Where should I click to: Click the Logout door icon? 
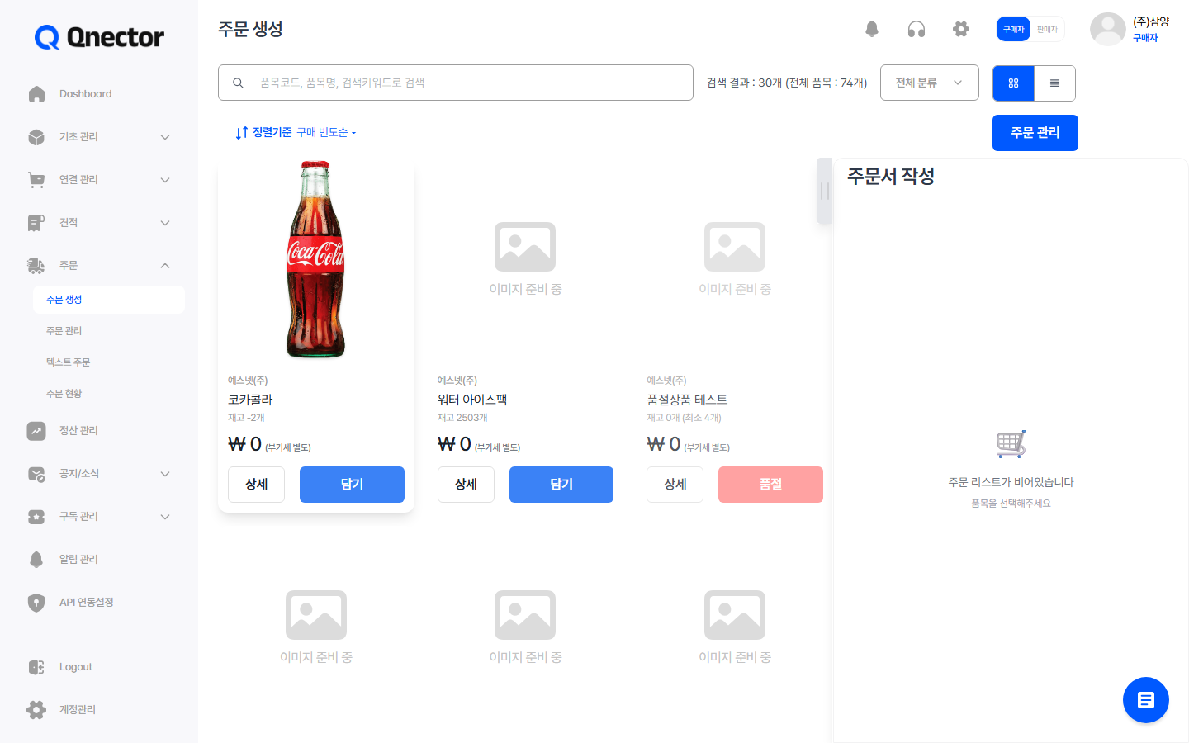tap(36, 667)
